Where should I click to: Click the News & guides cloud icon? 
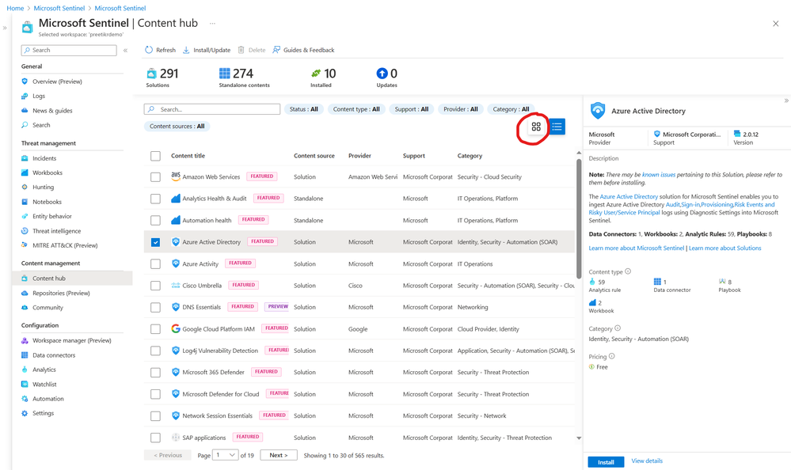[25, 111]
